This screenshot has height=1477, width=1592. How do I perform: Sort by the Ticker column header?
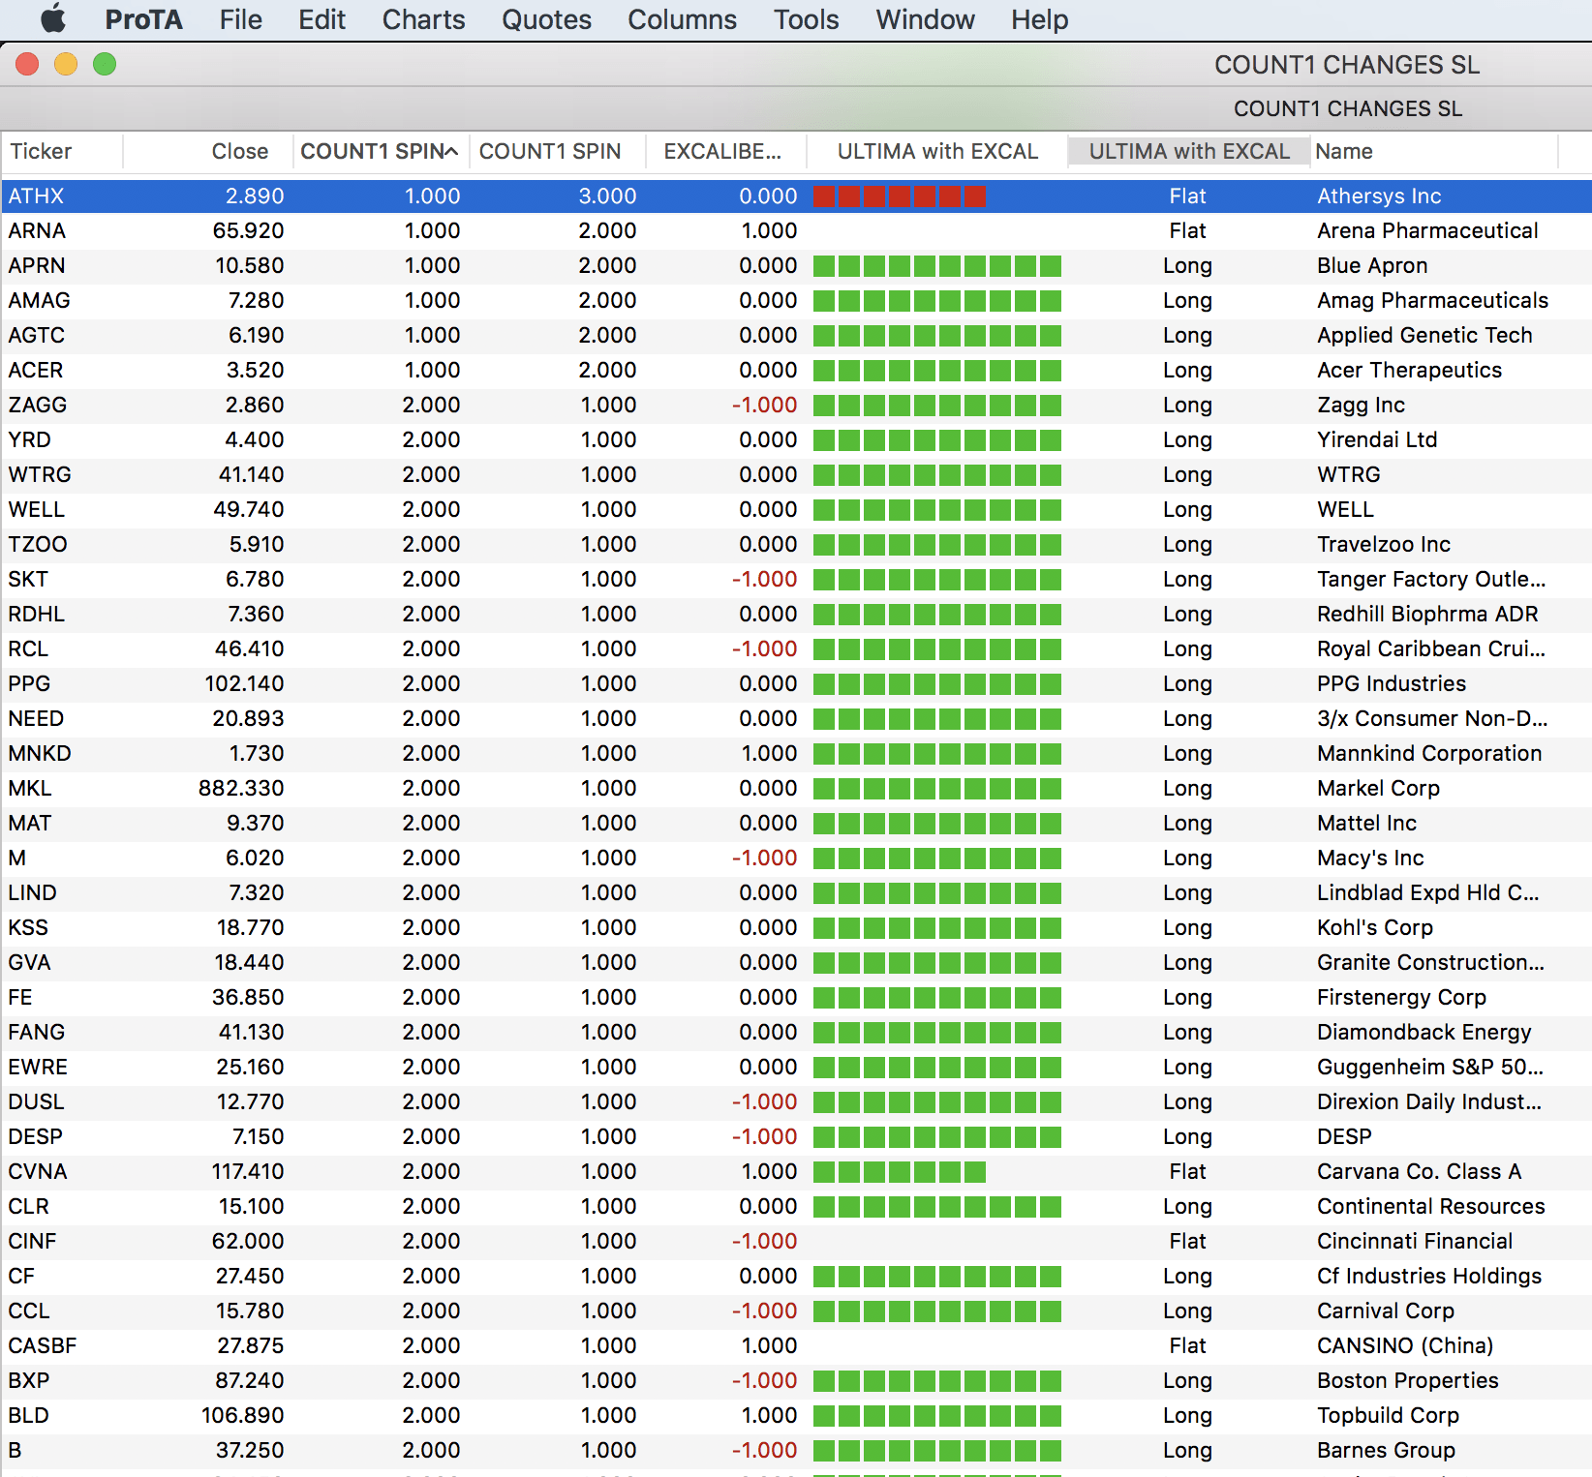pos(42,152)
